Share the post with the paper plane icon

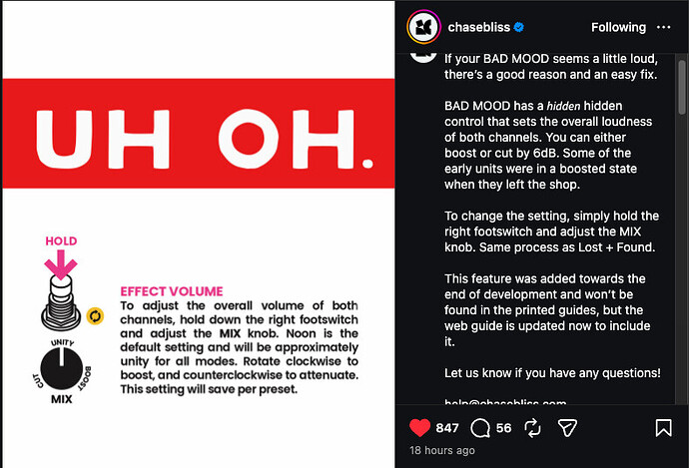pos(567,428)
